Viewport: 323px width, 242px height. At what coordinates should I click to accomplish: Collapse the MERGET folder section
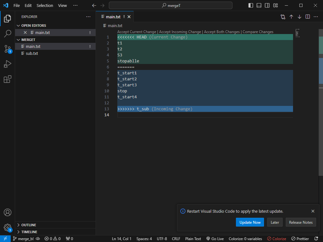click(x=55, y=40)
